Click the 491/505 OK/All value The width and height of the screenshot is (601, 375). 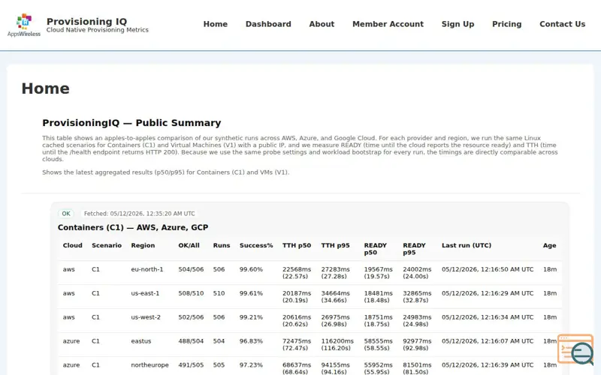191,365
